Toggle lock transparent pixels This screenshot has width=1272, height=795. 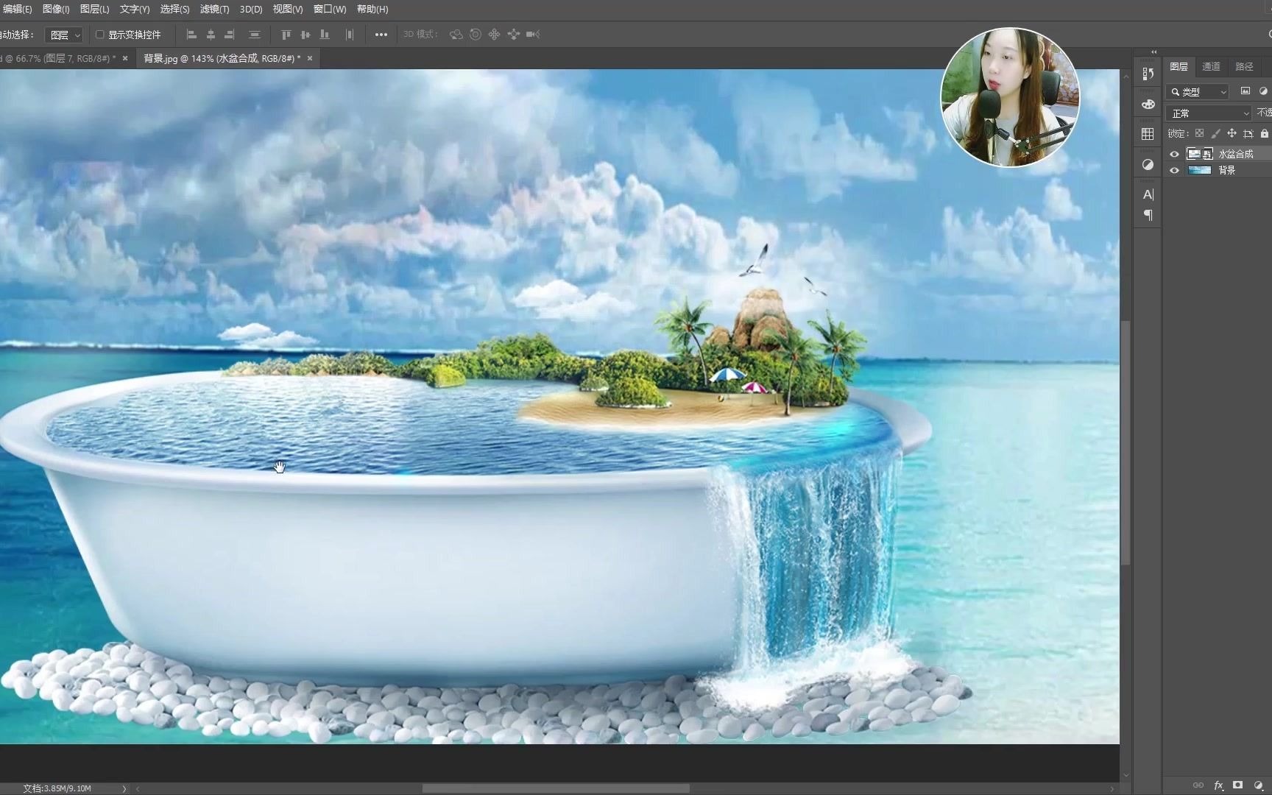point(1199,134)
